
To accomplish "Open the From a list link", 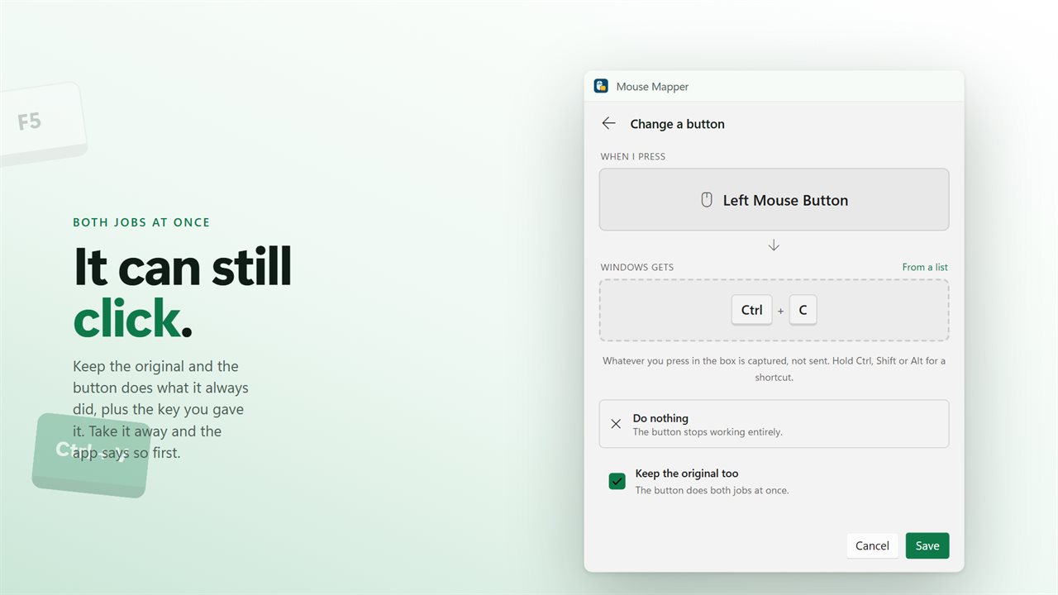I will pyautogui.click(x=925, y=267).
